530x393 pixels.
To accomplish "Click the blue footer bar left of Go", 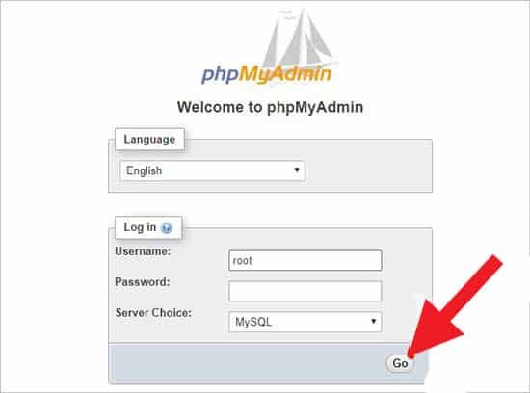I will (247, 363).
